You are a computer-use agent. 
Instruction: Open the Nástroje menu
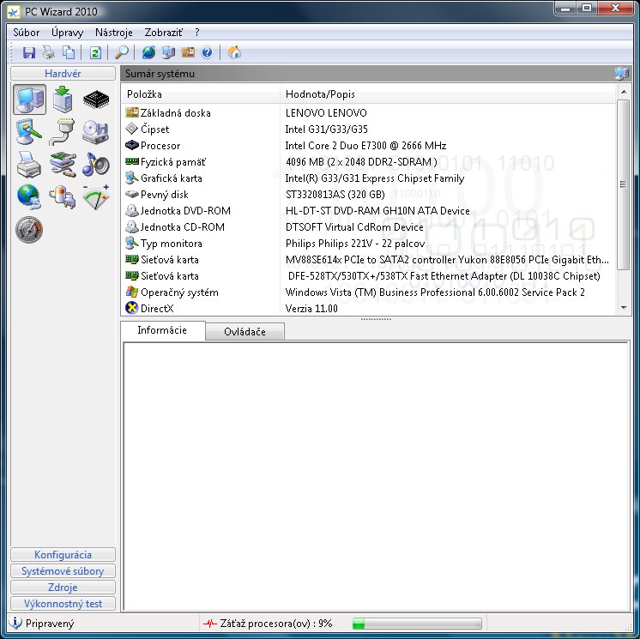pos(114,33)
